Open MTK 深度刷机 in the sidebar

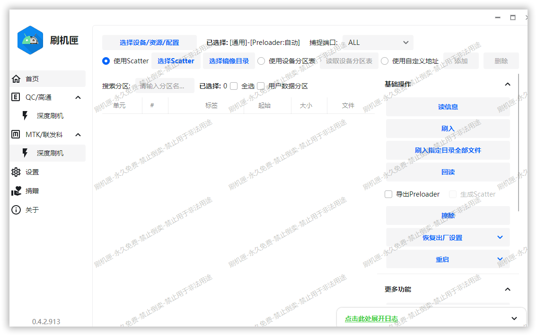pos(50,153)
